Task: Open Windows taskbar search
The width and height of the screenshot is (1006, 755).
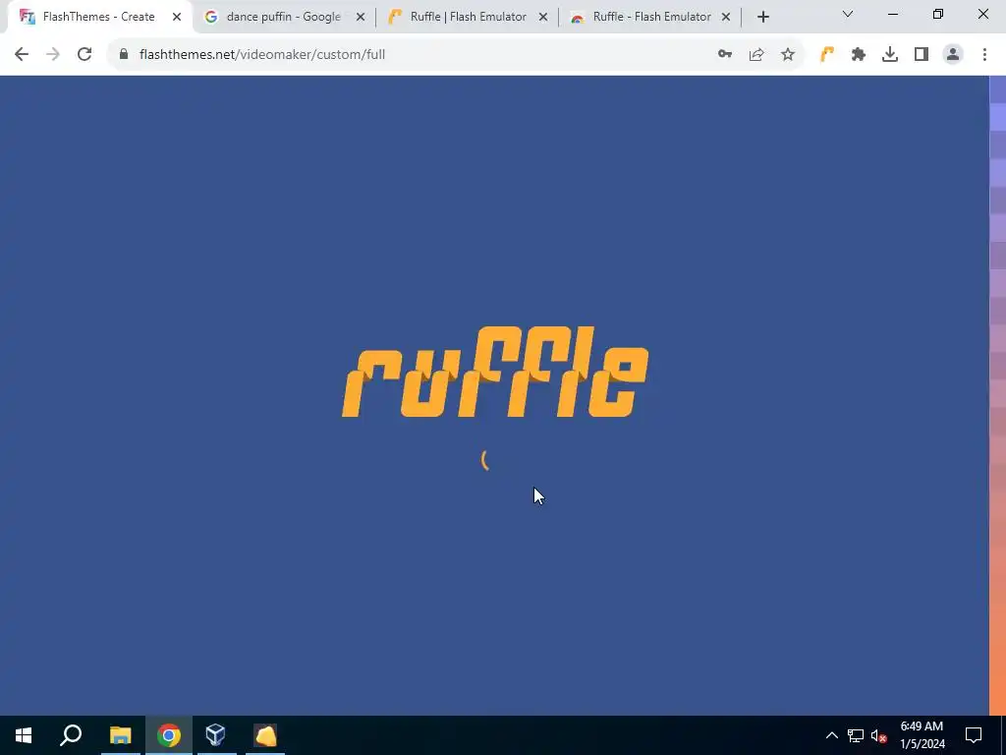Action: (71, 735)
